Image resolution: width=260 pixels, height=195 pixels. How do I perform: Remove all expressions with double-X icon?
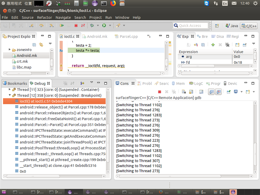coord(227,45)
